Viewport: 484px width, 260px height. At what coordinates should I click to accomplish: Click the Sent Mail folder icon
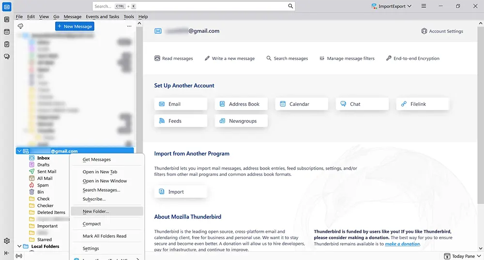(x=31, y=171)
